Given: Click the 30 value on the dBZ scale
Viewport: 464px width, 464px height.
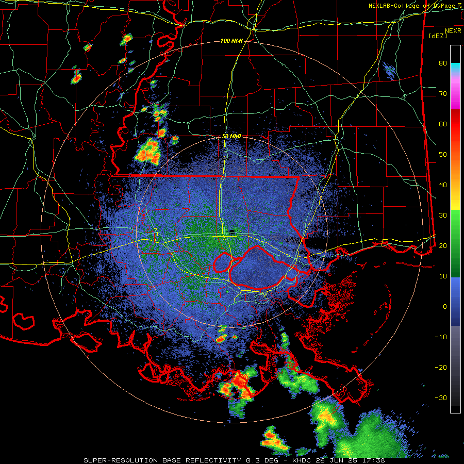Looking at the screenshot, I should pos(443,216).
